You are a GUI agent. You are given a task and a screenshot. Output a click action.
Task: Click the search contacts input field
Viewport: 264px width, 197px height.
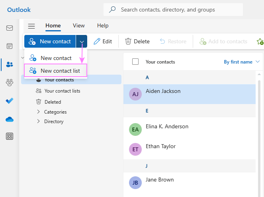click(x=173, y=10)
